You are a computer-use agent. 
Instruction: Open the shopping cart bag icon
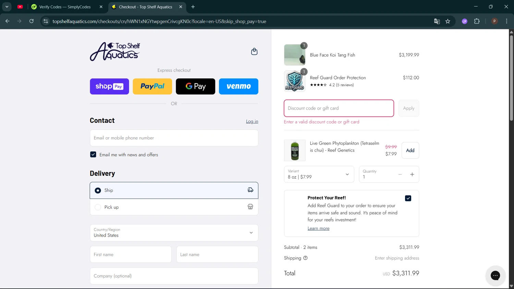point(254,51)
